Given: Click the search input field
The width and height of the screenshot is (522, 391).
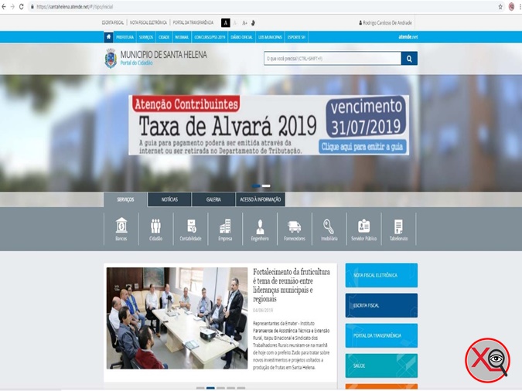Looking at the screenshot, I should point(331,59).
